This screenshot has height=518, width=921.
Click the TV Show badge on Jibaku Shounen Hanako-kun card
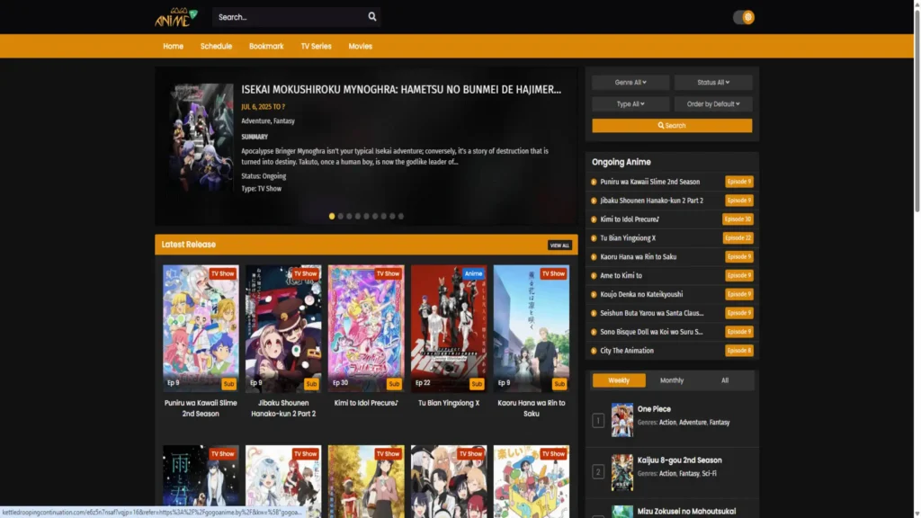pyautogui.click(x=306, y=273)
